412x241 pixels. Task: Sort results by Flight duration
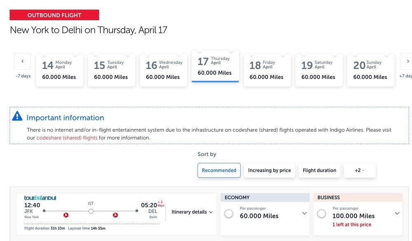[319, 171]
